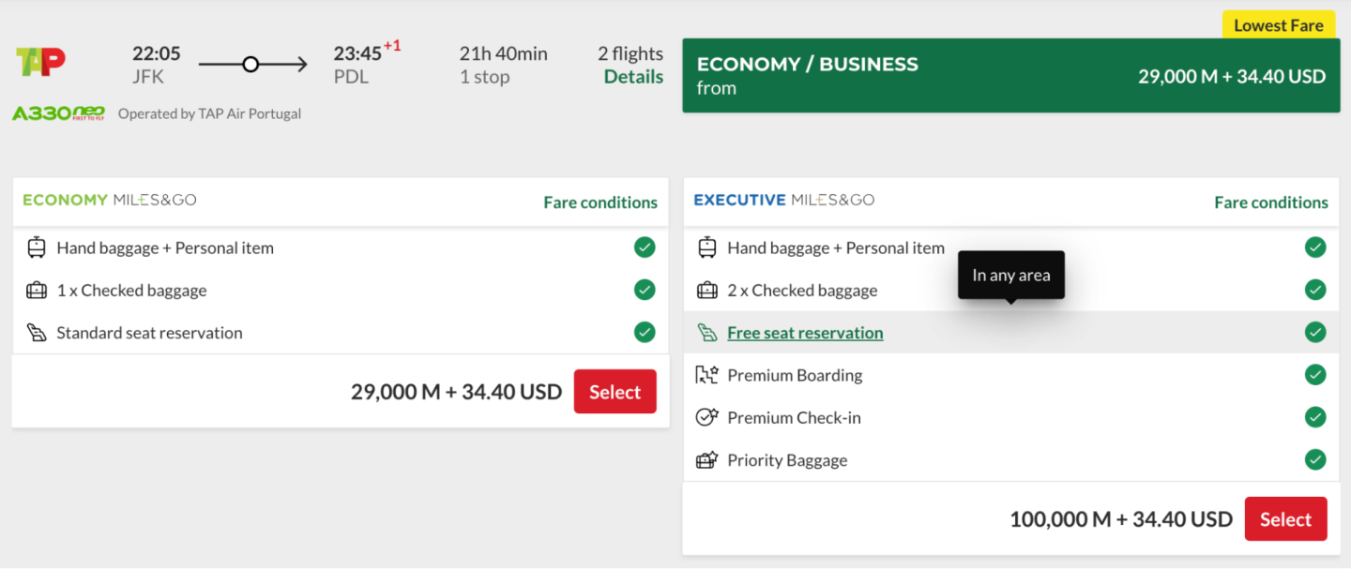The height and width of the screenshot is (569, 1351).
Task: Click the Economy checked baggage suitcase icon
Action: [x=37, y=291]
